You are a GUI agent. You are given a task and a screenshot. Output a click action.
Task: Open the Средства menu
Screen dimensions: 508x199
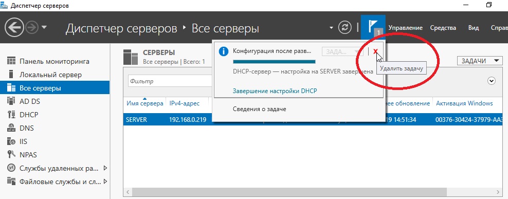pos(443,28)
